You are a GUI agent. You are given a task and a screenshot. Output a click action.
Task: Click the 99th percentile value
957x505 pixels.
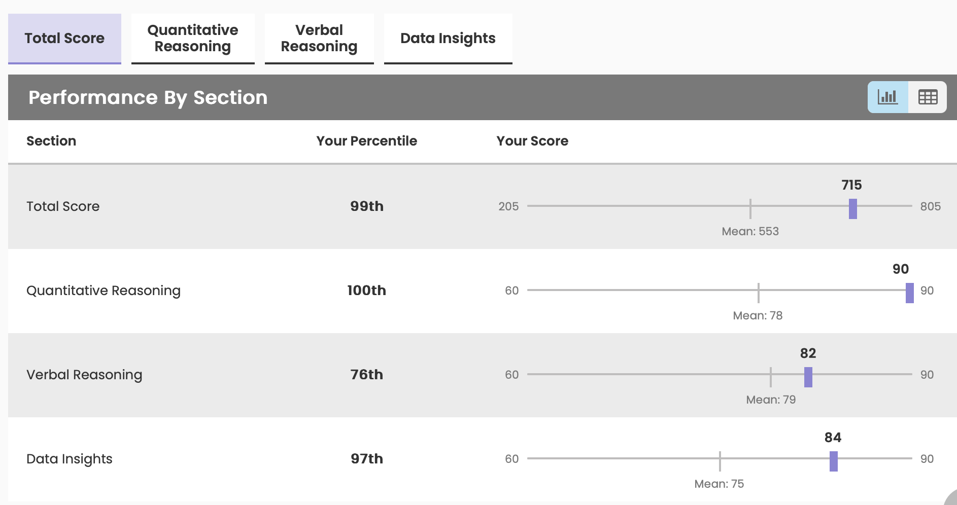coord(367,206)
